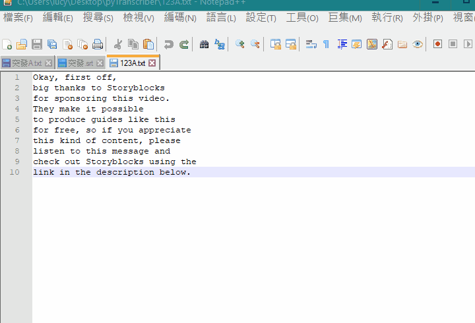Click the Copy toolbar icon
Viewport: 475px width, 323px height.
(133, 45)
